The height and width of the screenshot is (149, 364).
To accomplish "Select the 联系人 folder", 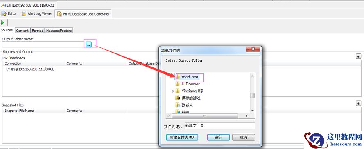I will tap(187, 105).
